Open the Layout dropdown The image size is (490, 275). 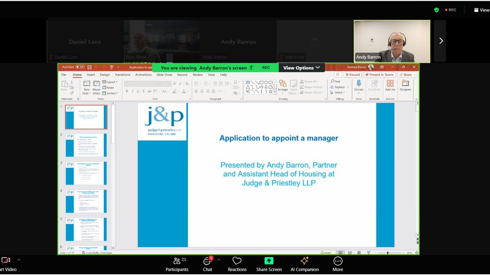coord(110,82)
